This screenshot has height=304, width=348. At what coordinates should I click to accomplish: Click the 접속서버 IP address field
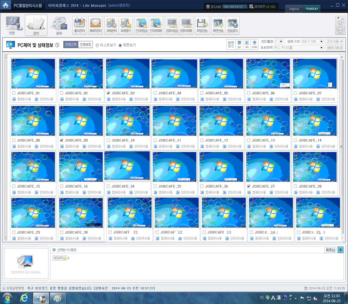pos(235,7)
